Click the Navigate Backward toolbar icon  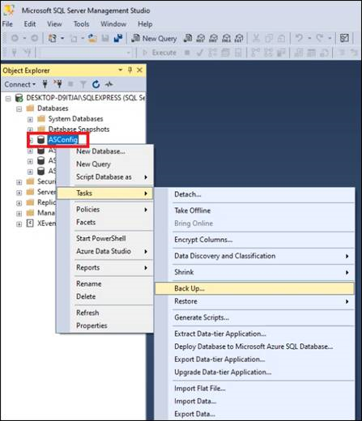click(x=15, y=38)
